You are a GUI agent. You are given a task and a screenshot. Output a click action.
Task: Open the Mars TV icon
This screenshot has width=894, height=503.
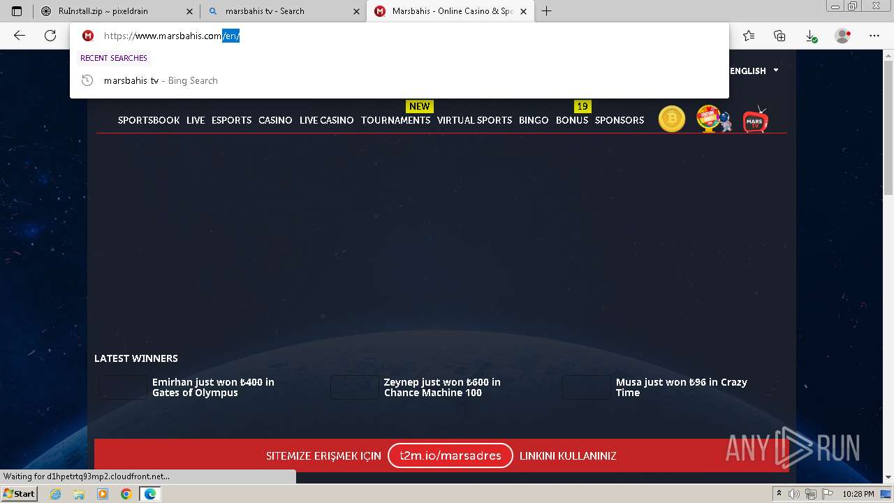pos(755,119)
